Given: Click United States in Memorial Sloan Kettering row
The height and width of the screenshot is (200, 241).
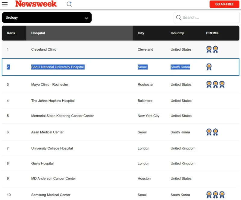Looking at the screenshot, I should [181, 116].
